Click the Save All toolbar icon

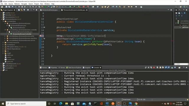click(x=9, y=7)
